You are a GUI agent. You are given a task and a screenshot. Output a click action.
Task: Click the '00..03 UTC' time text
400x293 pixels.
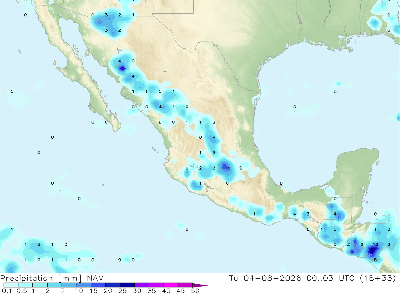coord(331,278)
